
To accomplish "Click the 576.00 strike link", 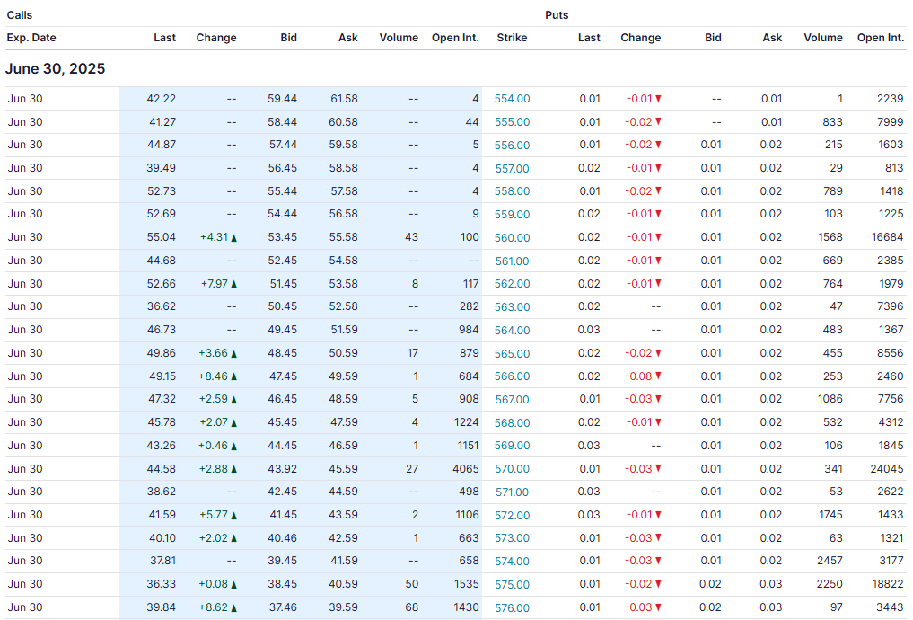I will 512,608.
